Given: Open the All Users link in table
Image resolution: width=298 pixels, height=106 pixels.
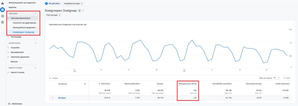Looking at the screenshot, I should 62,98.
